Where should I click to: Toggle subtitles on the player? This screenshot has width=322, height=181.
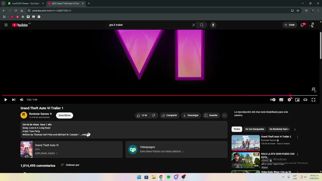(281, 100)
